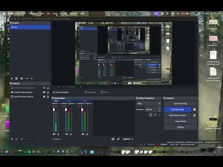Image resolution: width=223 pixels, height=167 pixels.
Task: Remove source with the Sources trash icon
Action: click(16, 139)
